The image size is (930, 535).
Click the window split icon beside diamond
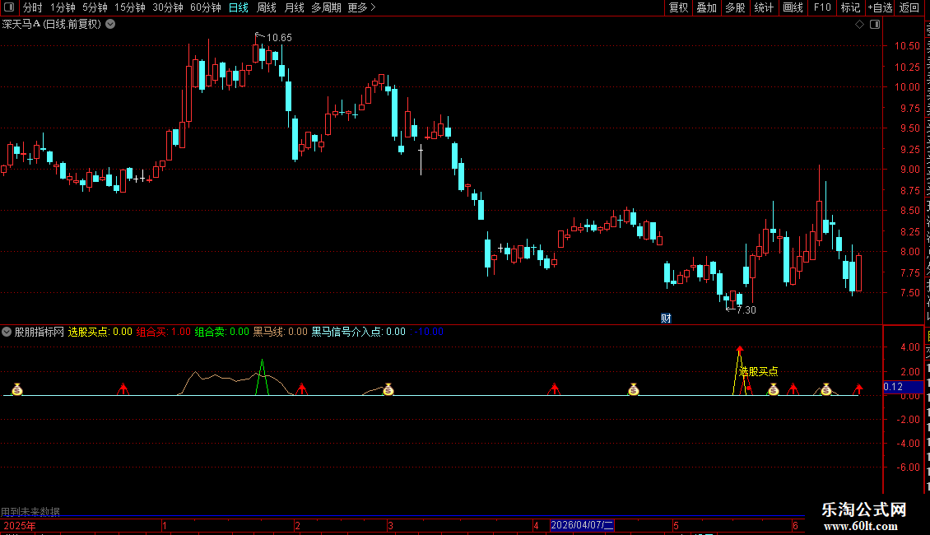875,25
